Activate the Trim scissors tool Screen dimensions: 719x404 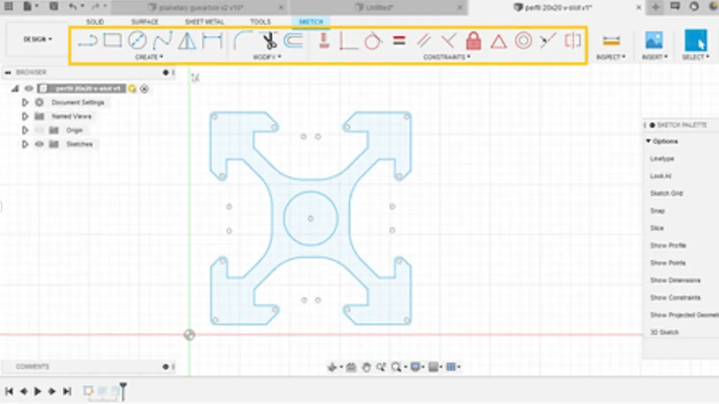coord(269,40)
